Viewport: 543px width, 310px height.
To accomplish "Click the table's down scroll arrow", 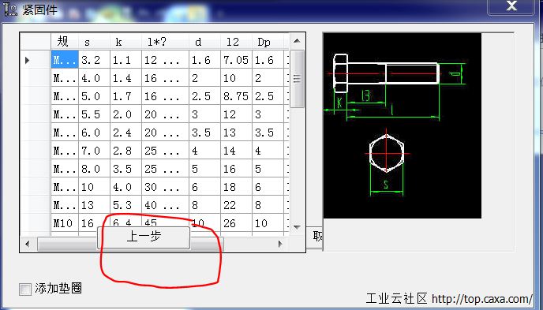I will (x=297, y=227).
